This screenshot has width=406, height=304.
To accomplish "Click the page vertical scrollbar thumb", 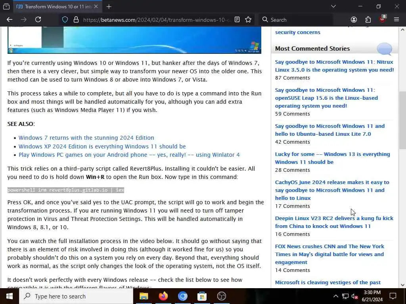I will (x=402, y=120).
